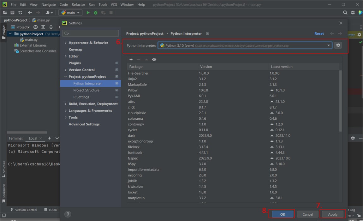Open the VCS menu
Viewport: 363px width, 221px height.
coord(114,4)
